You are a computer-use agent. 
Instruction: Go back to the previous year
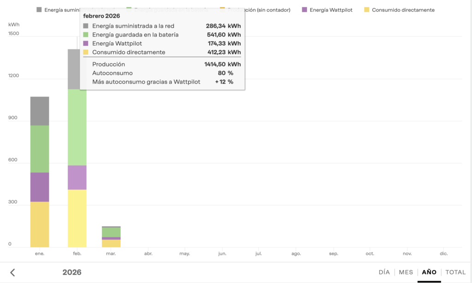(x=12, y=272)
